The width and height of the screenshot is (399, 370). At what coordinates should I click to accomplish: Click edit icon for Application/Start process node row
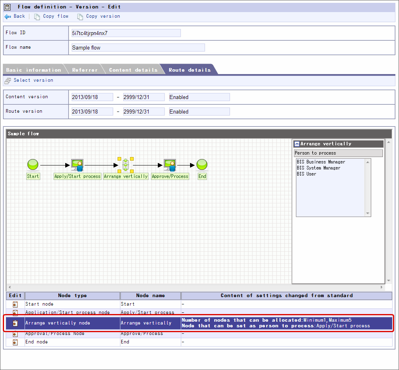click(x=15, y=312)
